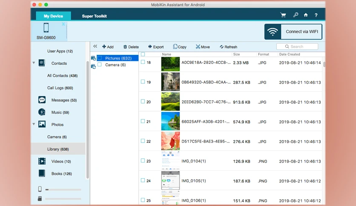356x206 pixels.
Task: Open User Apps (12) in sidebar
Action: (x=60, y=51)
